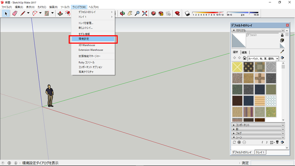The width and height of the screenshot is (295, 166).
Task: Select the Orbit camera tool
Action: [x=122, y=14]
